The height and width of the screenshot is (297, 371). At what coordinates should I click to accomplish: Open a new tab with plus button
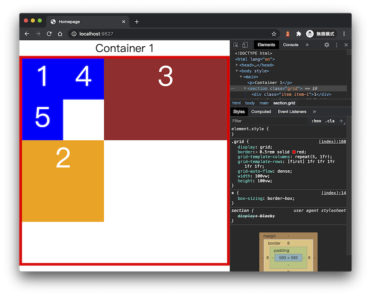coord(136,22)
